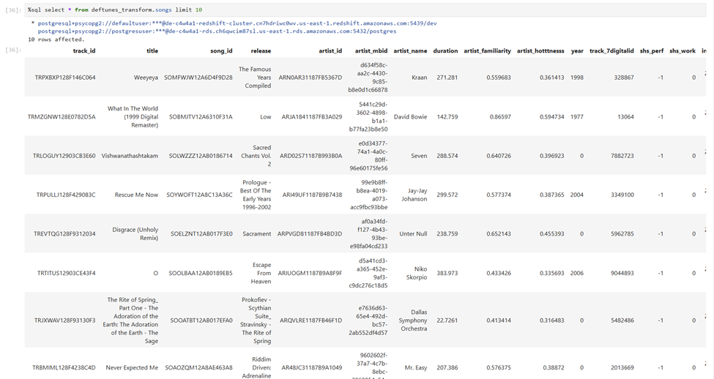Image resolution: width=714 pixels, height=379 pixels.
Task: Select artist name 'David Bowie'
Action: pos(411,117)
